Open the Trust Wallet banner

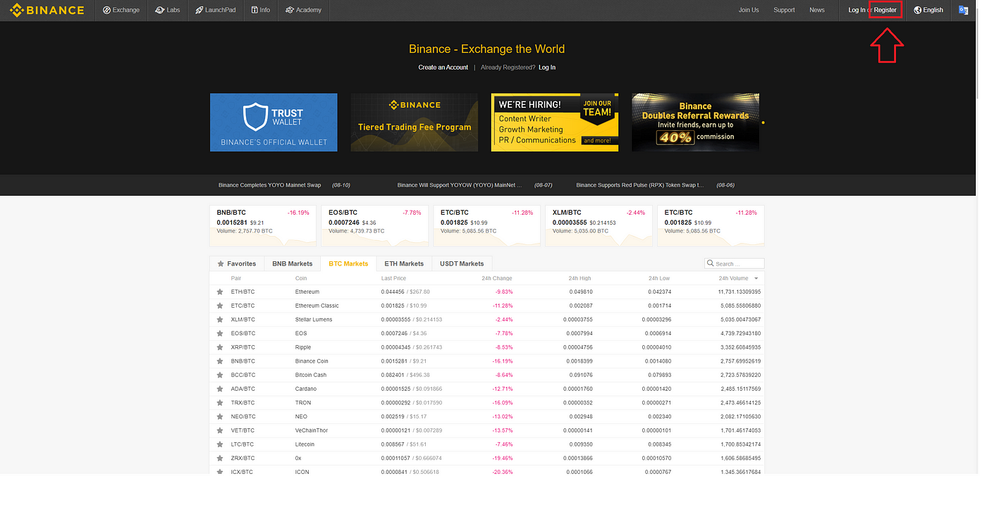point(274,123)
